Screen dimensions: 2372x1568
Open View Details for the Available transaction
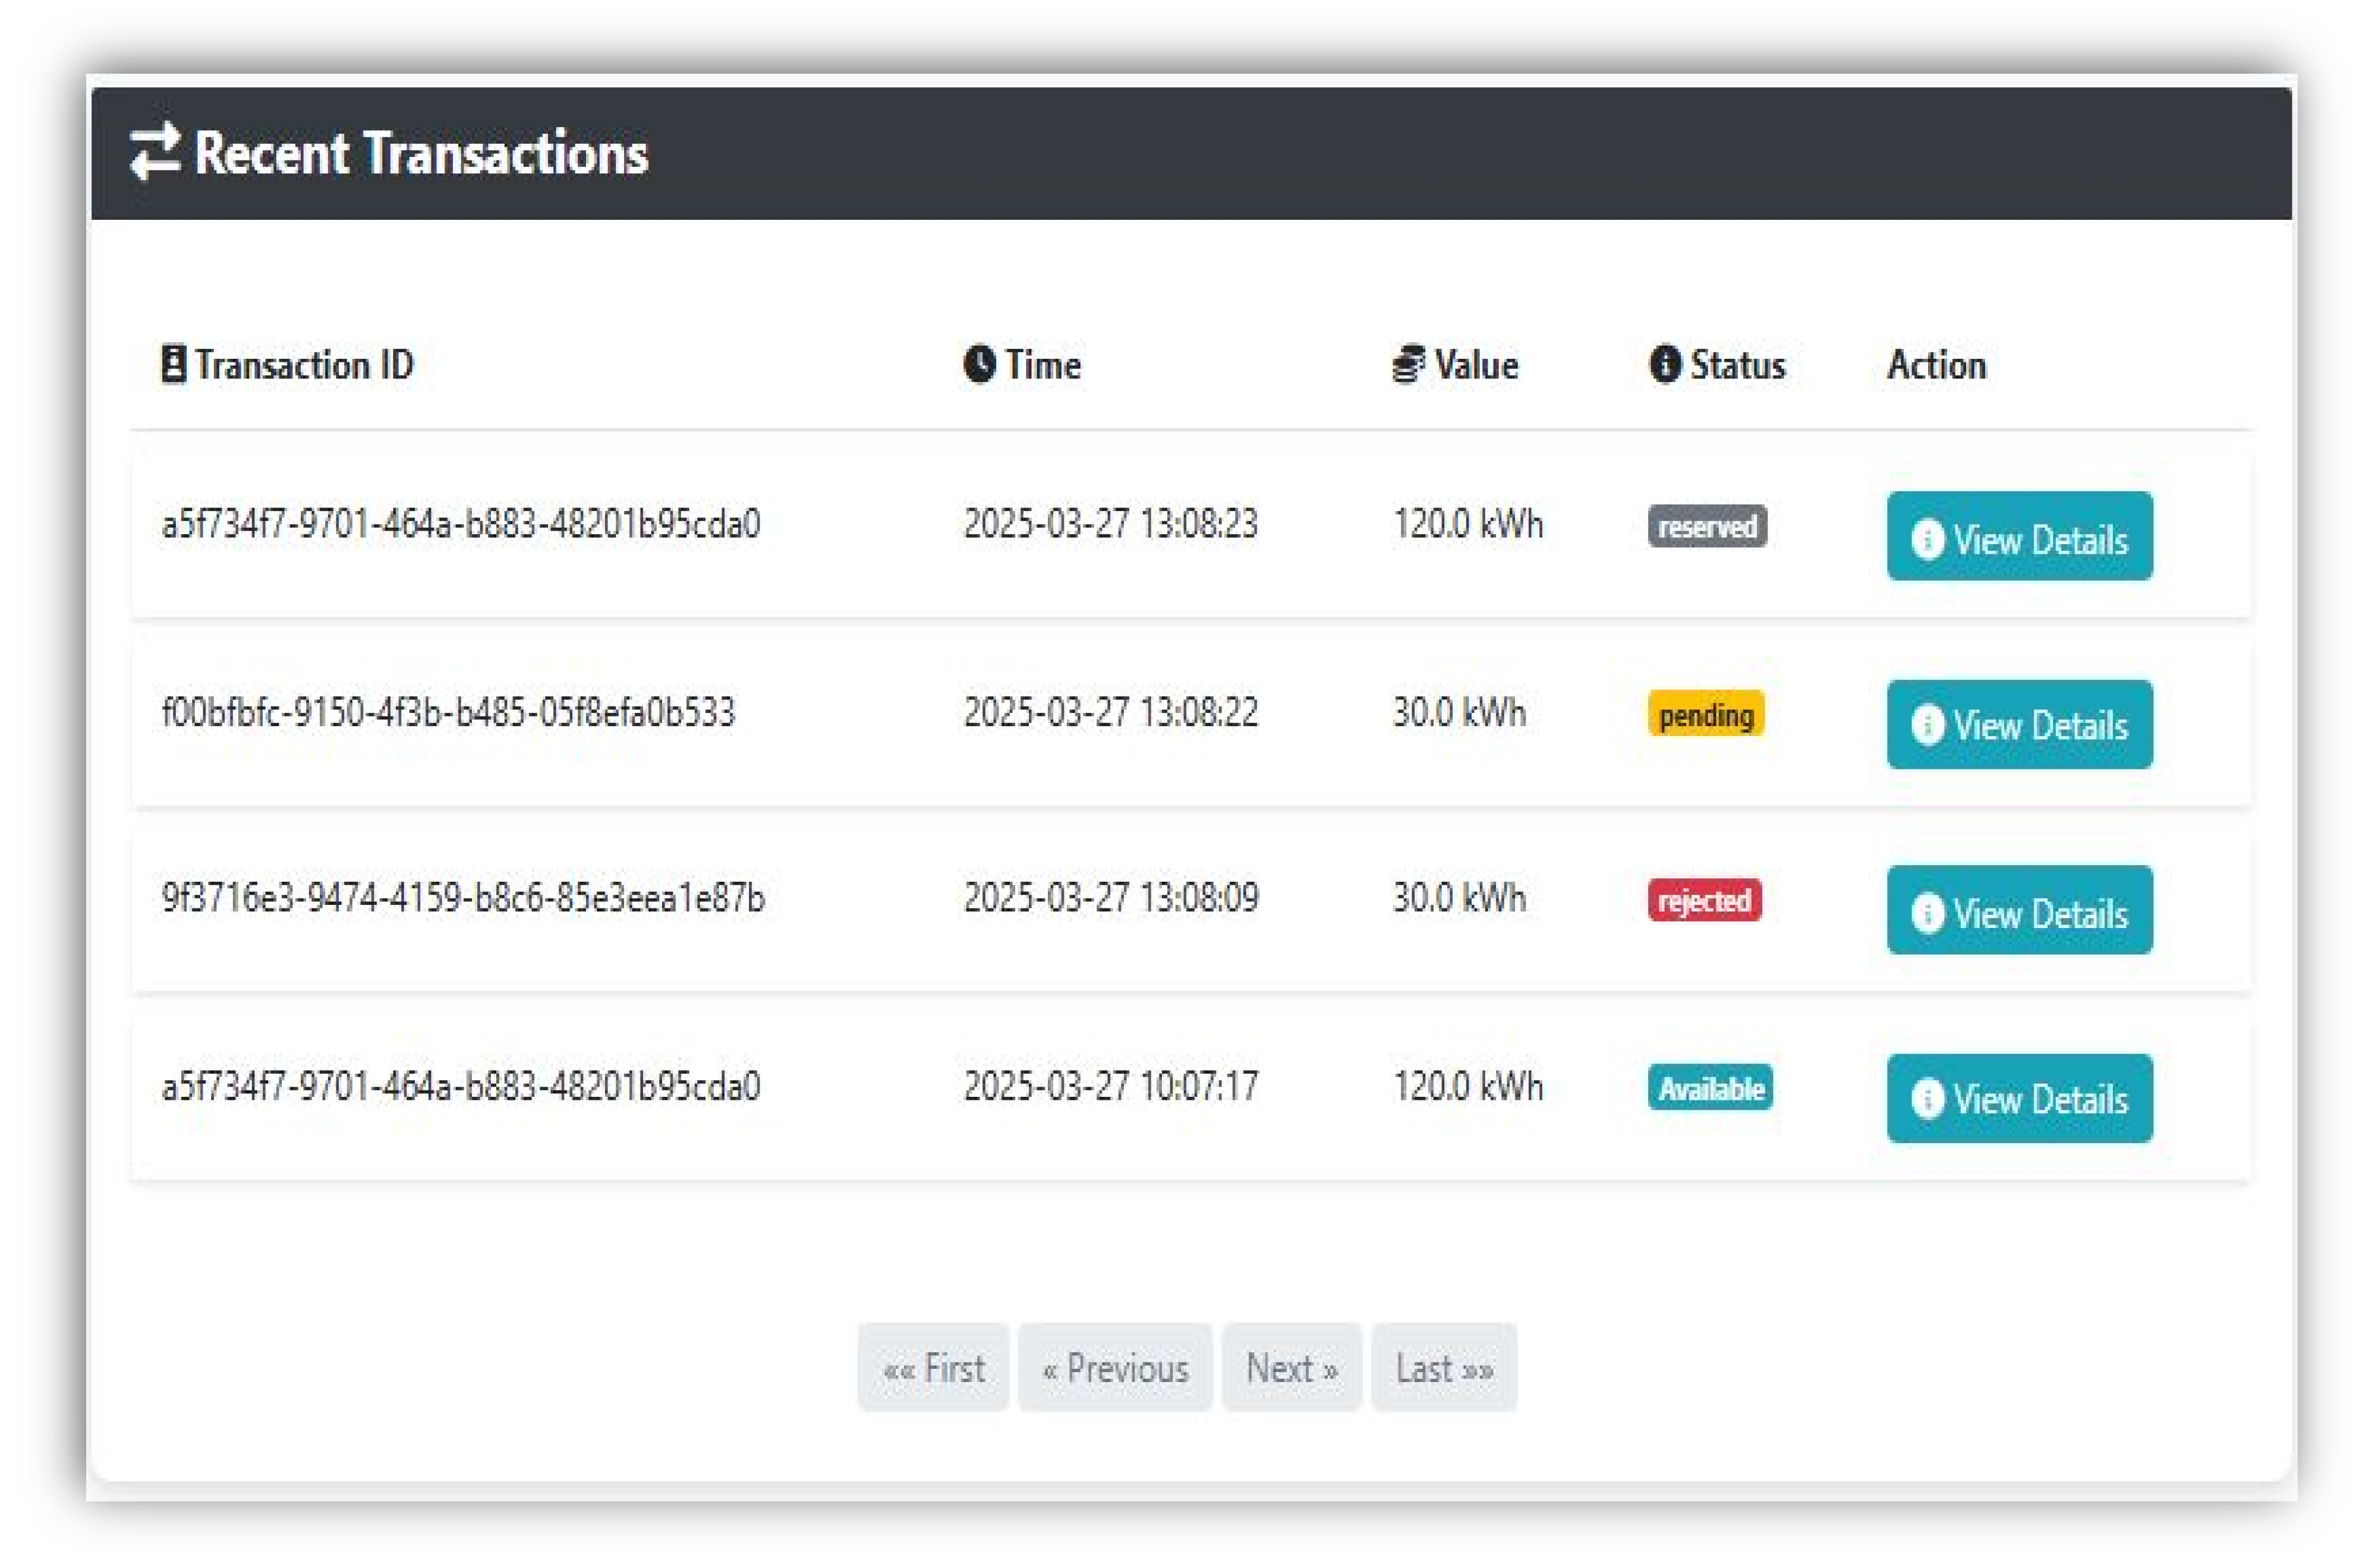point(2019,1099)
